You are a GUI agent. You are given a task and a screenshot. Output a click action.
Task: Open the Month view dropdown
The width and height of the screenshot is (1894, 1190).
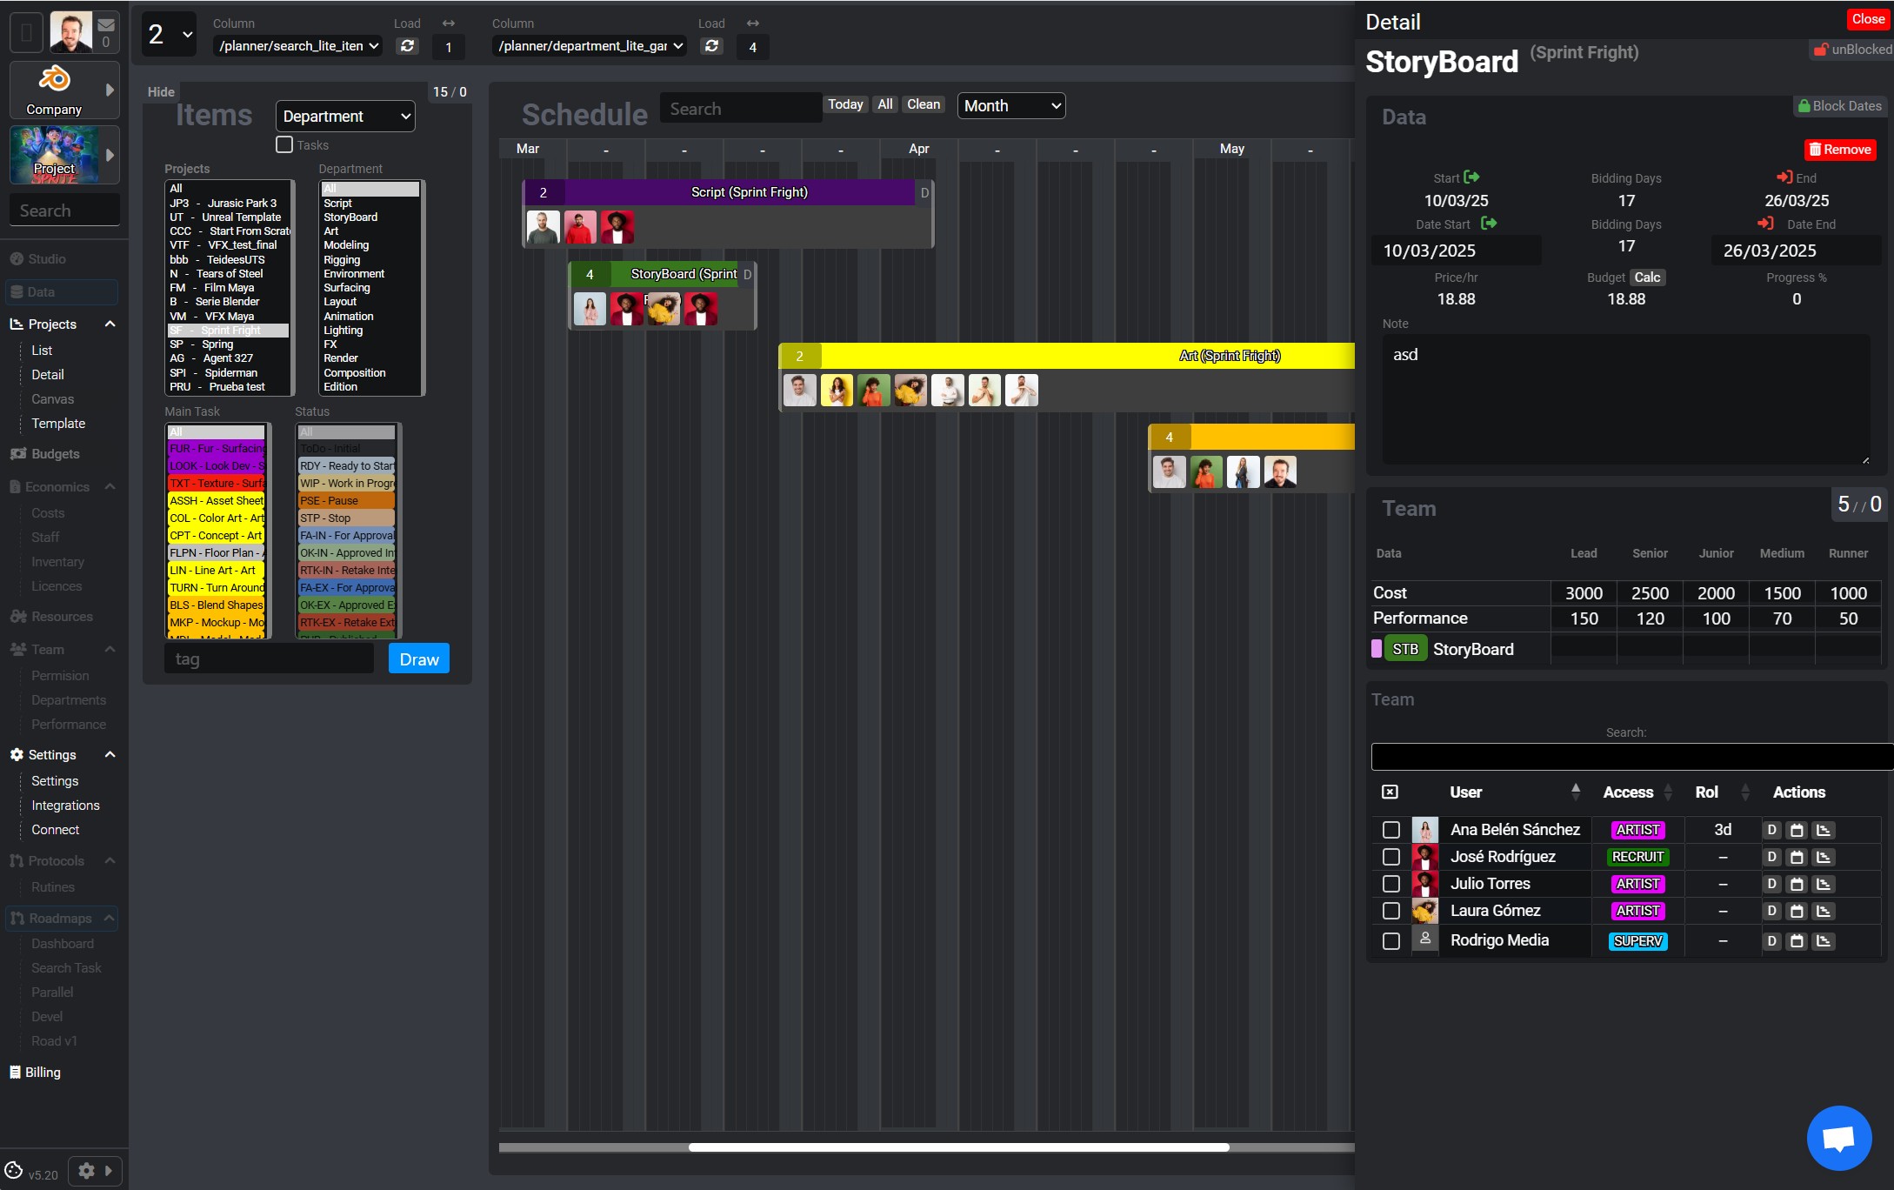pos(1011,106)
